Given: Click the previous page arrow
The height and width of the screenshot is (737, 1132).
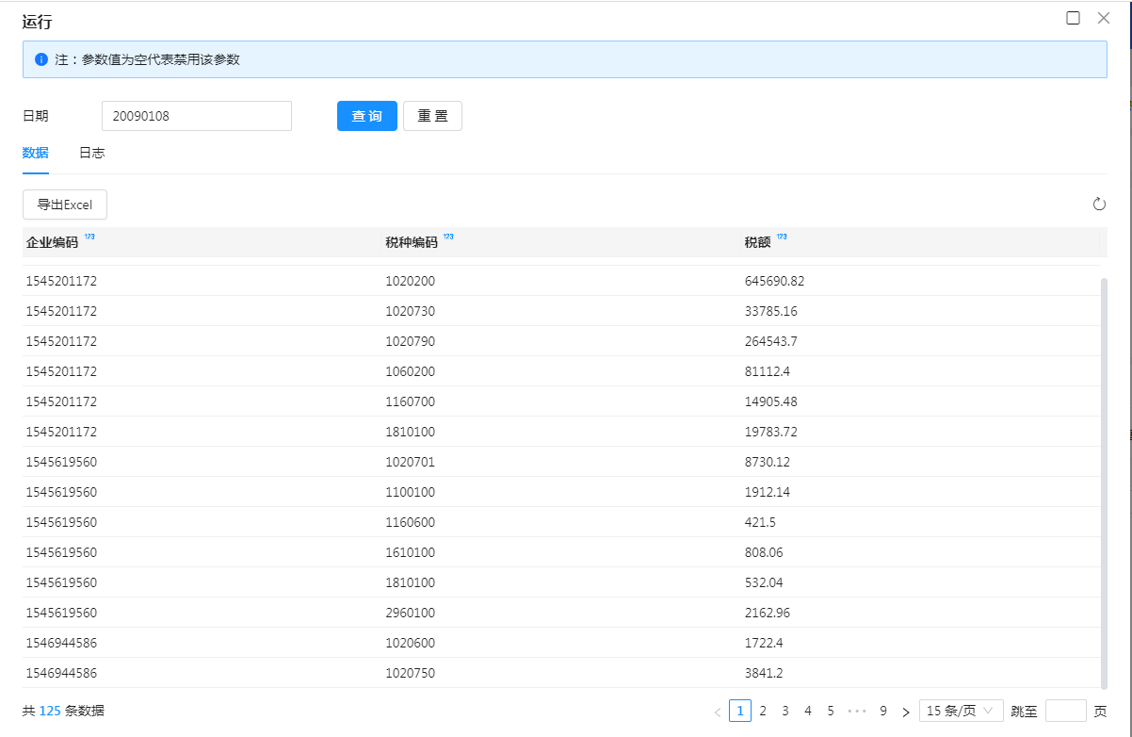Looking at the screenshot, I should click(718, 712).
